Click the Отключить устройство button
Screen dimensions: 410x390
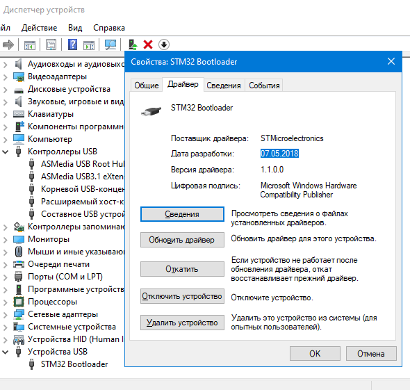(182, 296)
